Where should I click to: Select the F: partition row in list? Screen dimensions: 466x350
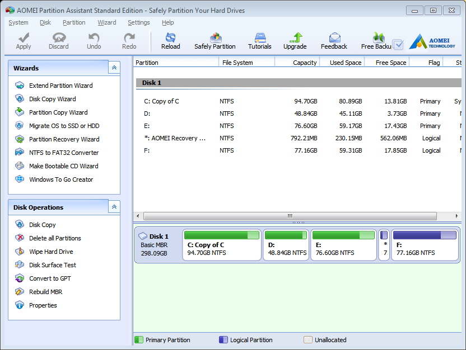tap(299, 150)
